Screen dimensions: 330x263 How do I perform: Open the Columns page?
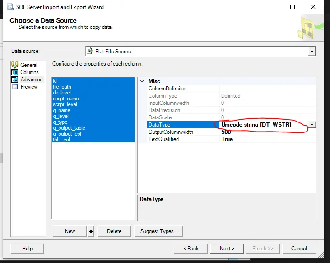click(x=29, y=72)
